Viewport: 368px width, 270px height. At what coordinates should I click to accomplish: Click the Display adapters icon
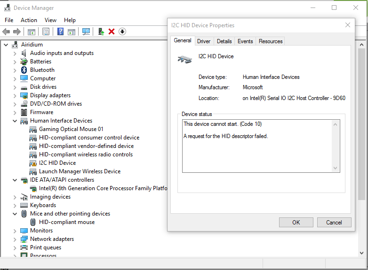[24, 95]
